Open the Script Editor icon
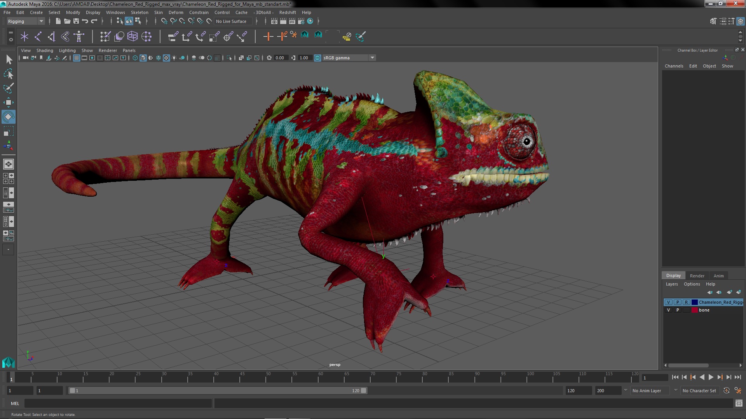This screenshot has width=746, height=419. (x=739, y=403)
